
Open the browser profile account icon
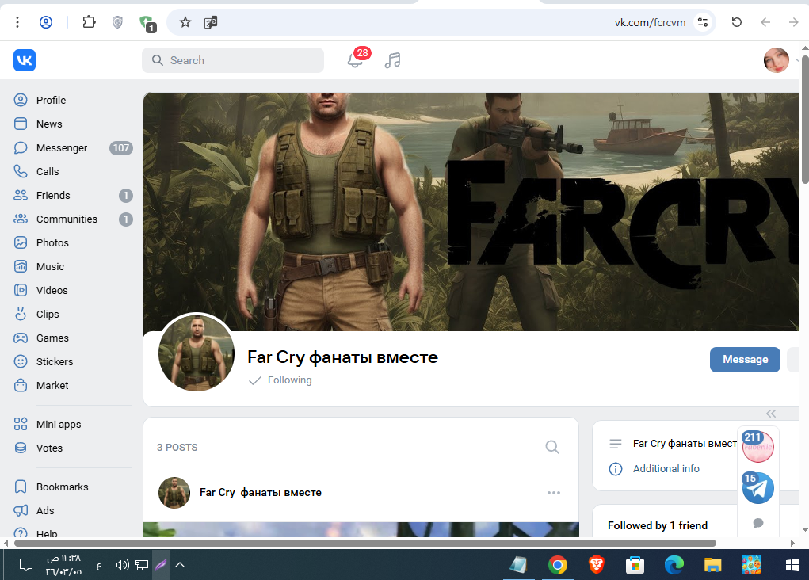click(46, 22)
